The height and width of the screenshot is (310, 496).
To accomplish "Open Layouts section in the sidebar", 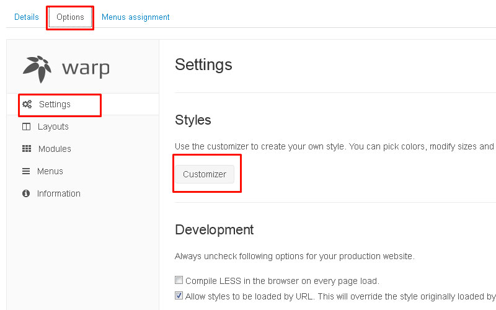I will [x=53, y=126].
